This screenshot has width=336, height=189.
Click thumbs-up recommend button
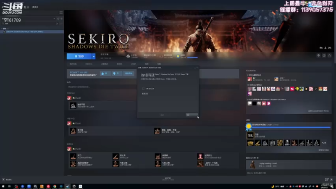[105, 73]
